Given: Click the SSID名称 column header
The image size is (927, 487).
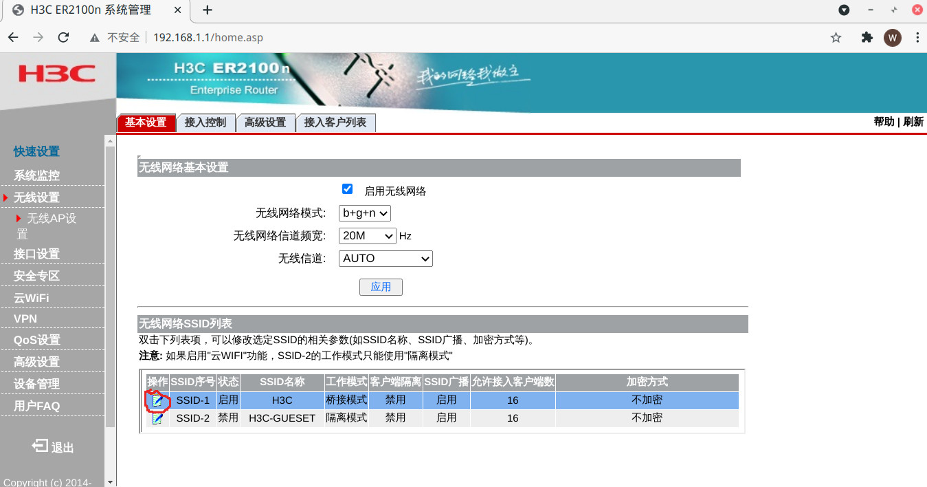Looking at the screenshot, I should pyautogui.click(x=282, y=382).
